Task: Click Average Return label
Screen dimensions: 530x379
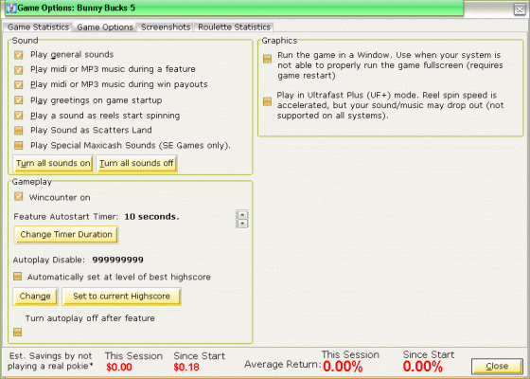Action: point(283,365)
